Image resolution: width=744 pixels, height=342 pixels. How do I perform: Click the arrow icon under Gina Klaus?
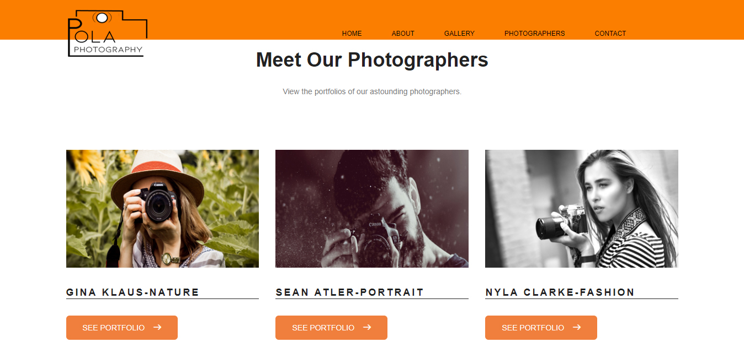157,327
